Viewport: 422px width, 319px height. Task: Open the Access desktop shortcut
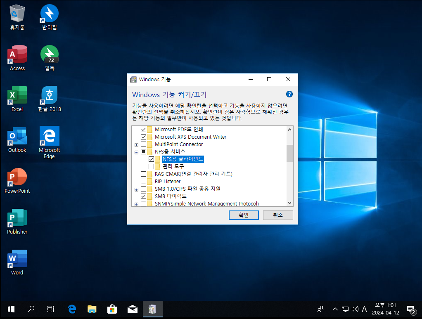(17, 58)
